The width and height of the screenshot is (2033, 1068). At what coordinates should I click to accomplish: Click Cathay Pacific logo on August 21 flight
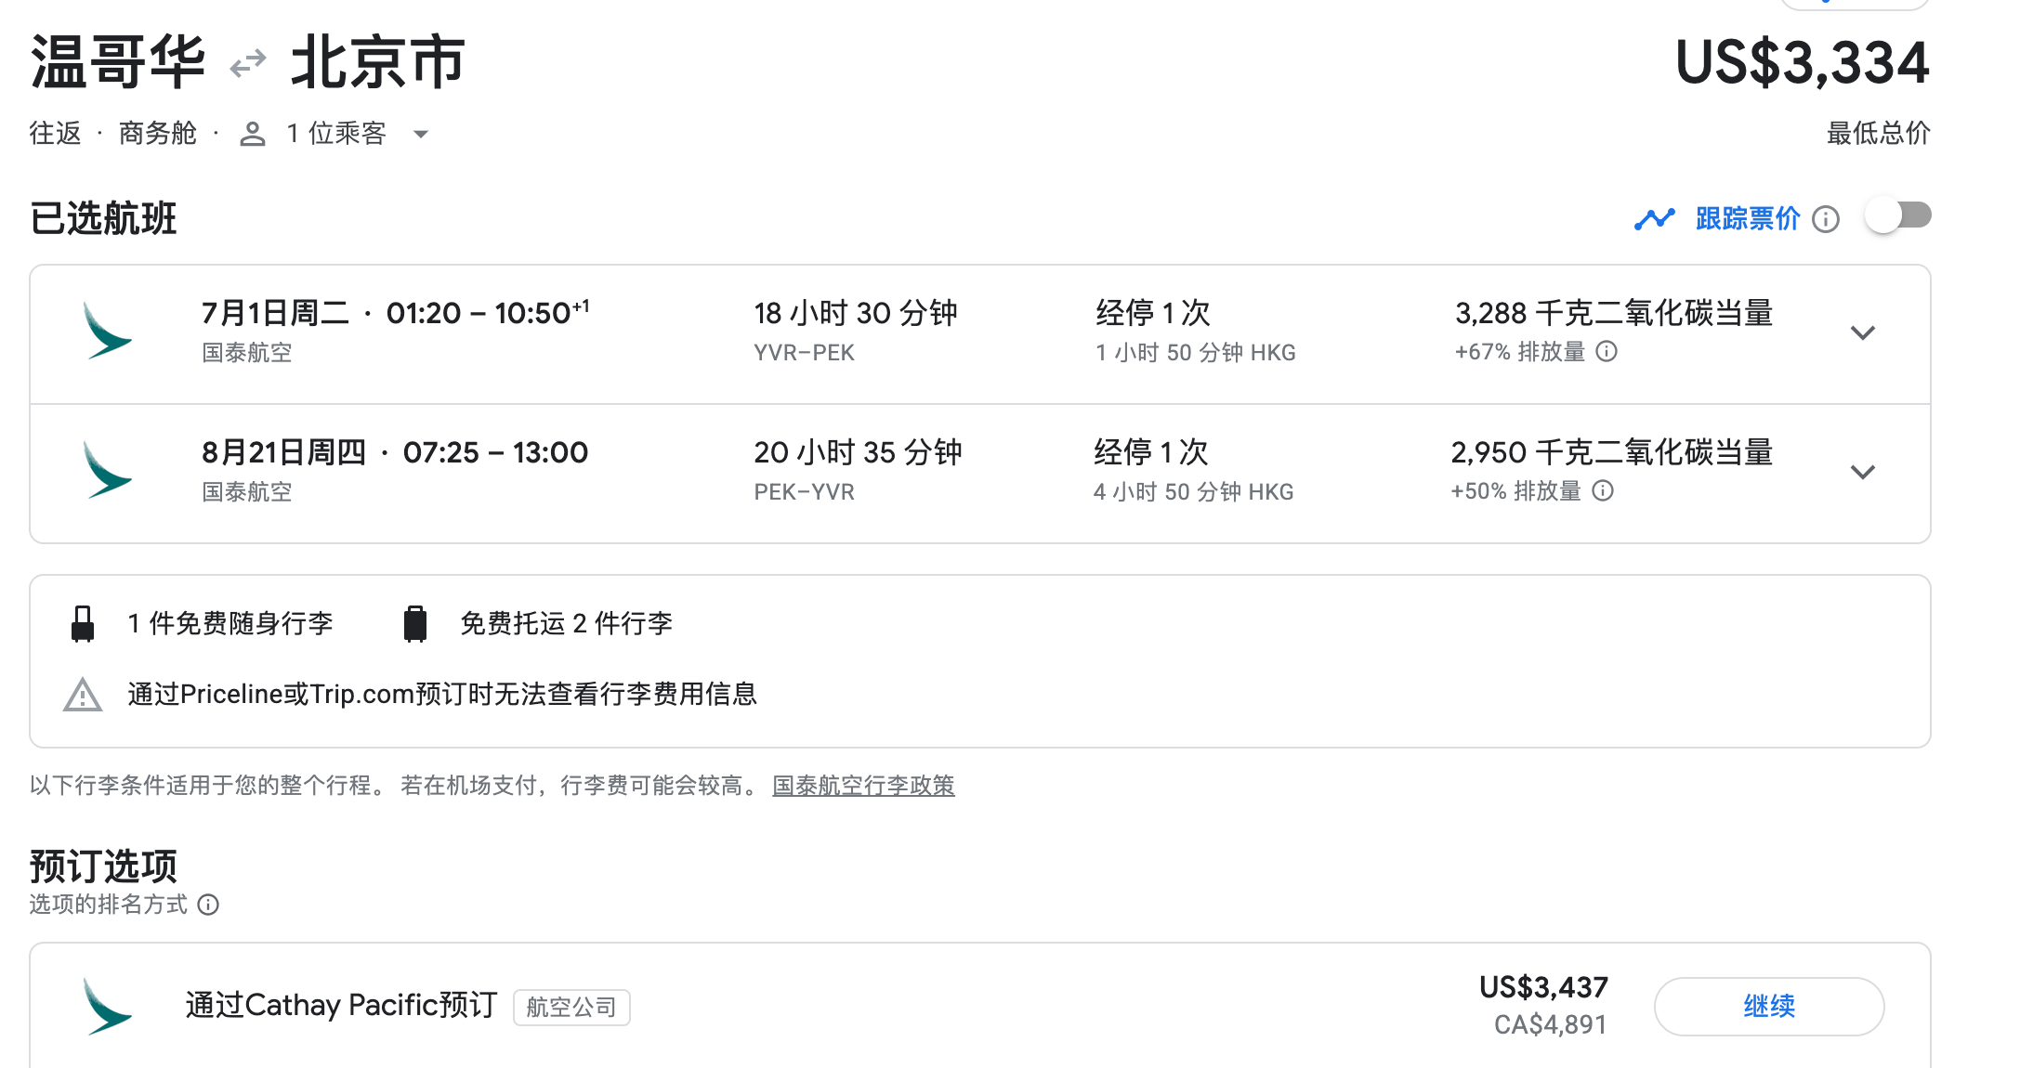108,470
